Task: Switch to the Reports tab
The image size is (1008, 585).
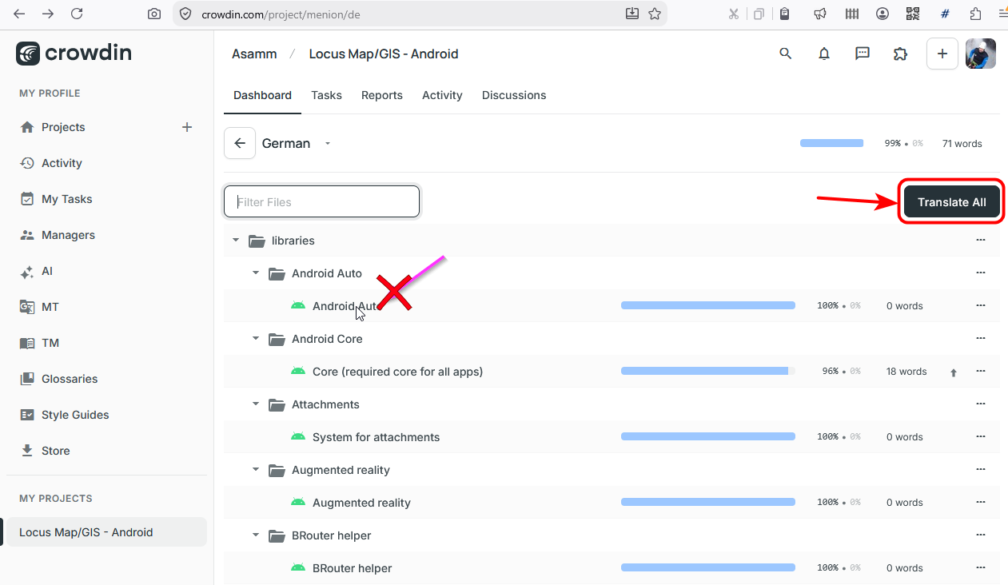Action: 382,95
